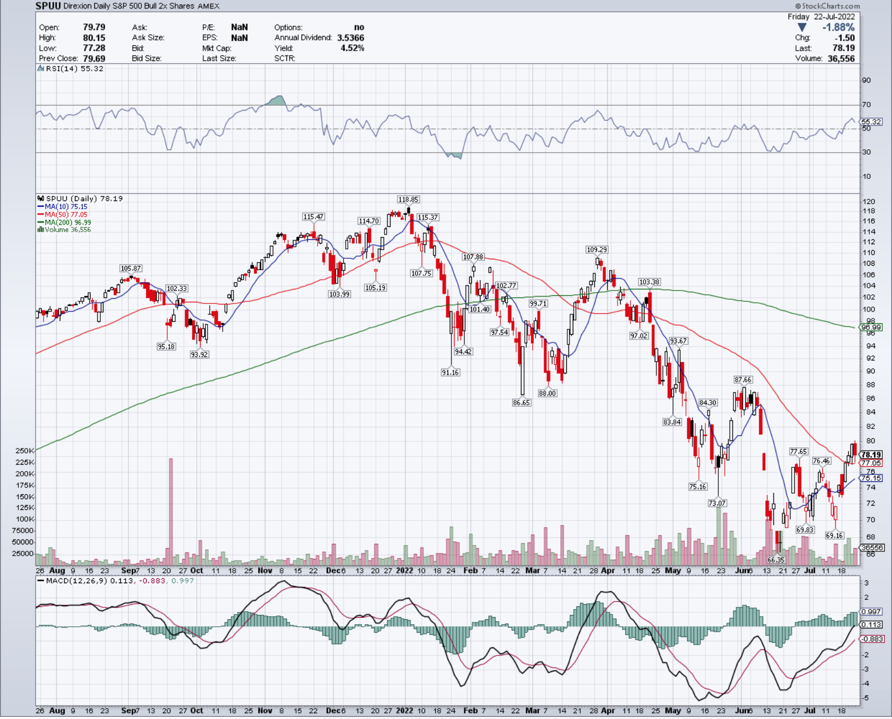Click the 101.40 price label
This screenshot has height=719, width=892.
tap(479, 309)
